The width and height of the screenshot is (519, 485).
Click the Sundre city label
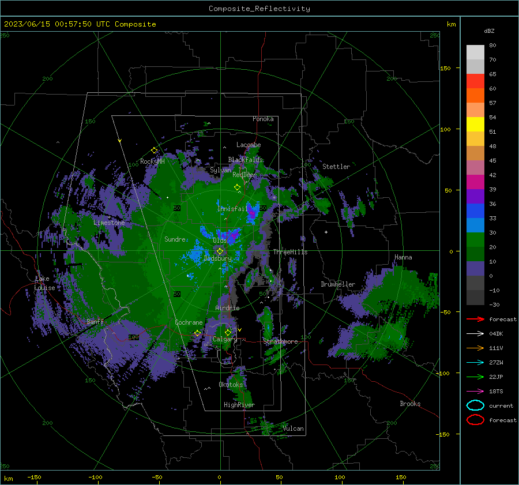(x=175, y=239)
